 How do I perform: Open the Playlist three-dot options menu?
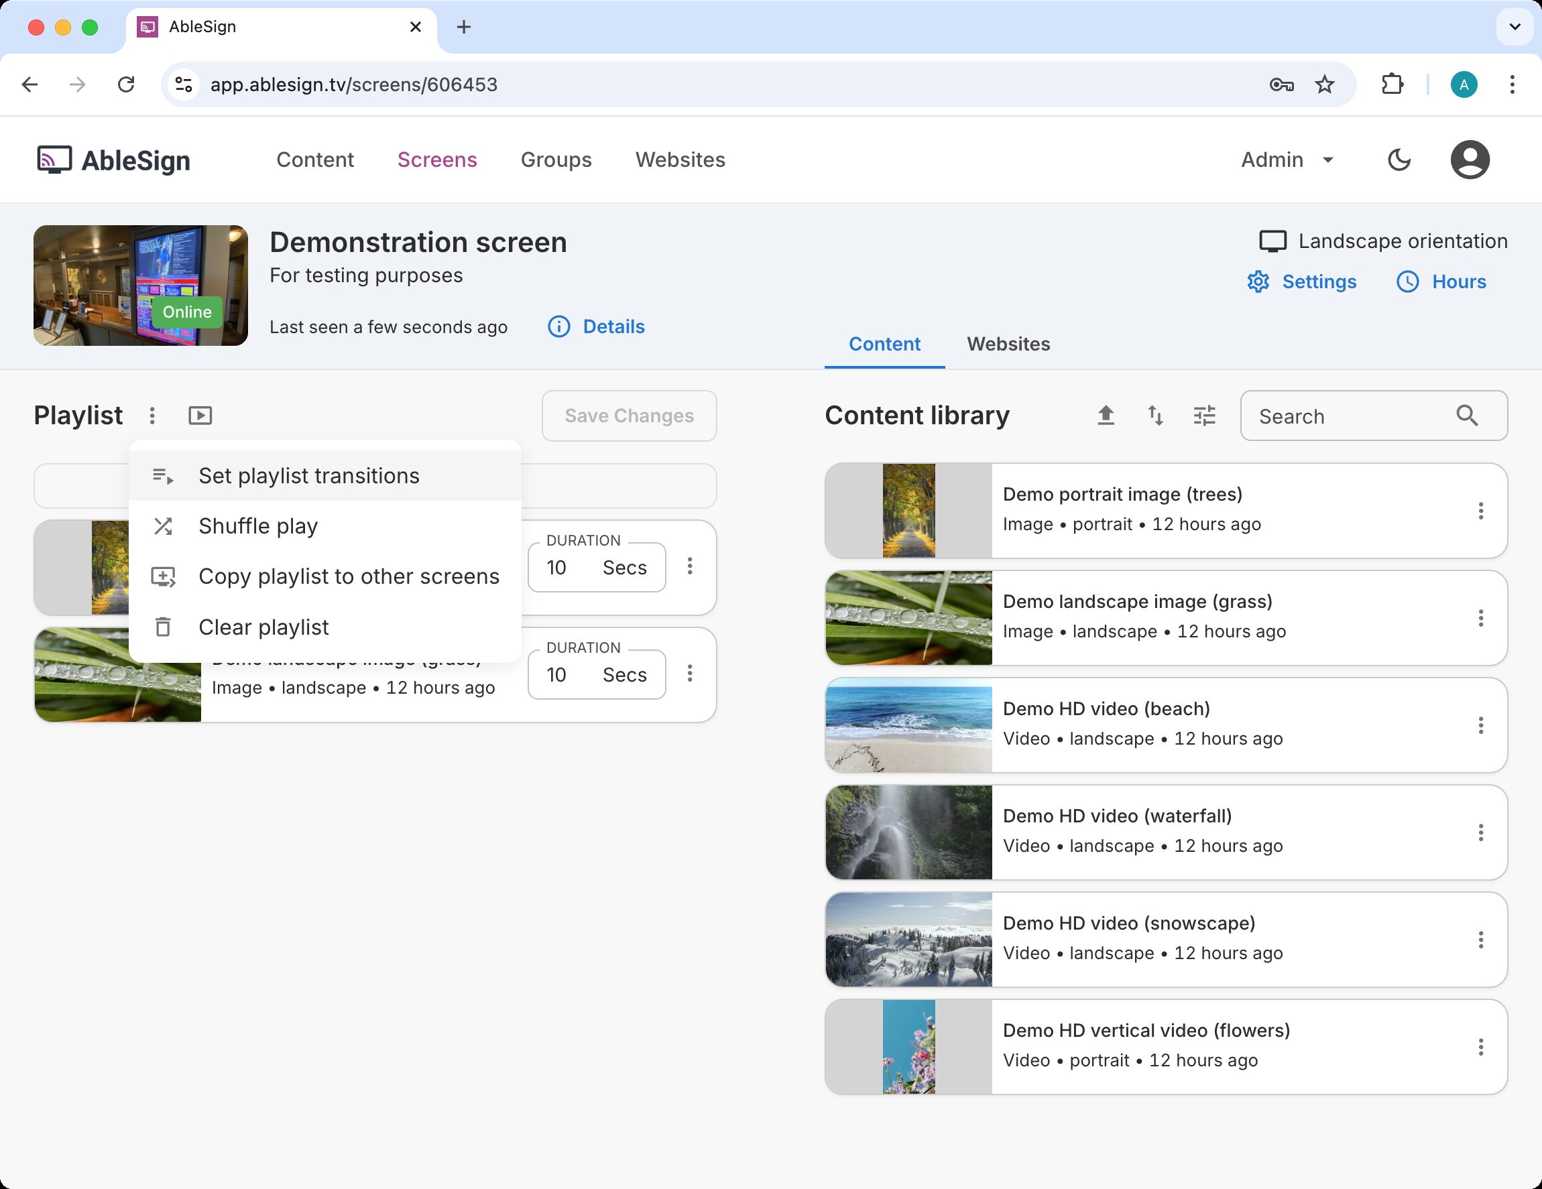[x=152, y=416]
